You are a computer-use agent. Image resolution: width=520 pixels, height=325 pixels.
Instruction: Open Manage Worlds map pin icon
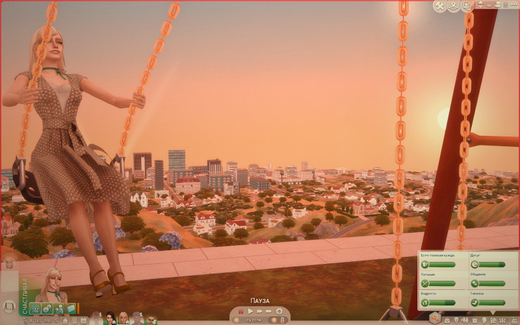point(453,6)
